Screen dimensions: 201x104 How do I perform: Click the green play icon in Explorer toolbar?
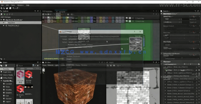click(x=5, y=14)
